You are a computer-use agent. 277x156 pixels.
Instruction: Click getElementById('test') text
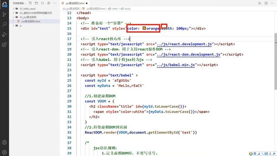(x=171, y=133)
